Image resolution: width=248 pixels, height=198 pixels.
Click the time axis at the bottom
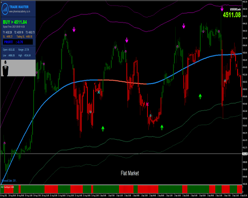coord(121,196)
